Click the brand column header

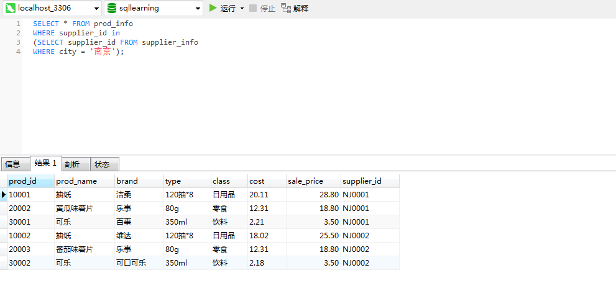coord(139,181)
